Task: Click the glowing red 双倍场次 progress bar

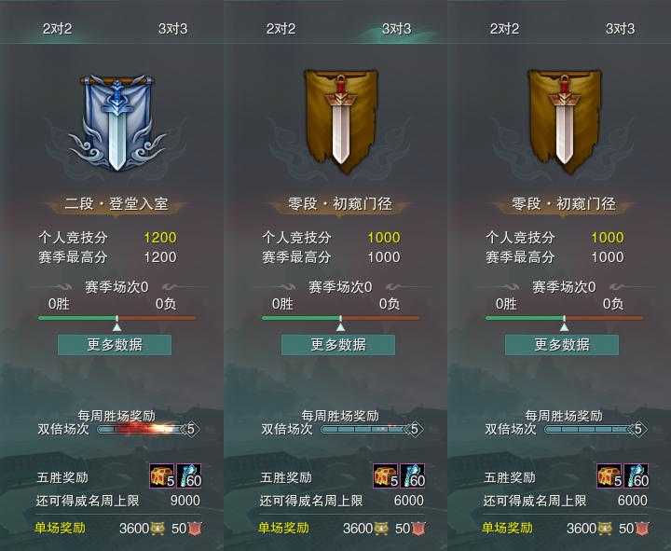Action: click(x=143, y=429)
